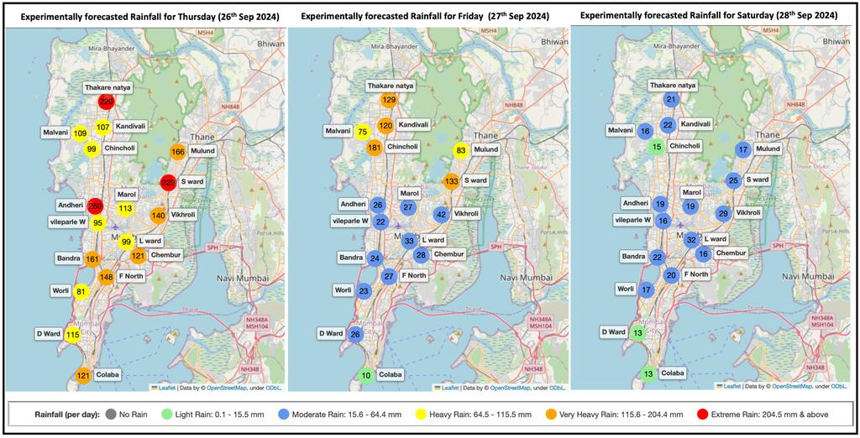This screenshot has height=438, width=860.
Task: Select Friday's Vikhroli marker showing 42
Action: coord(442,214)
